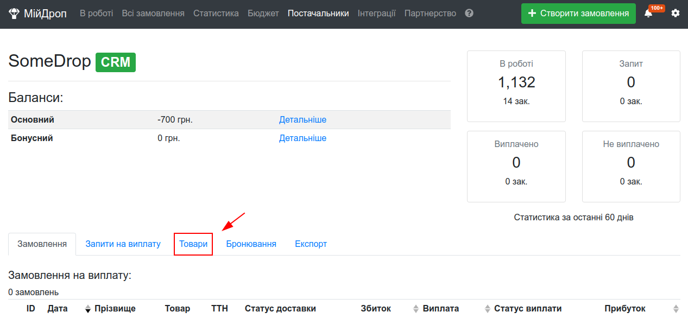Select the Бронювання tab
688x331 pixels.
[251, 244]
